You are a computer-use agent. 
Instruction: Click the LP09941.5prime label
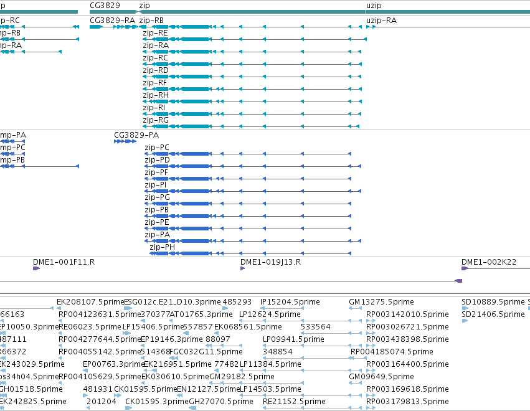[x=293, y=339]
